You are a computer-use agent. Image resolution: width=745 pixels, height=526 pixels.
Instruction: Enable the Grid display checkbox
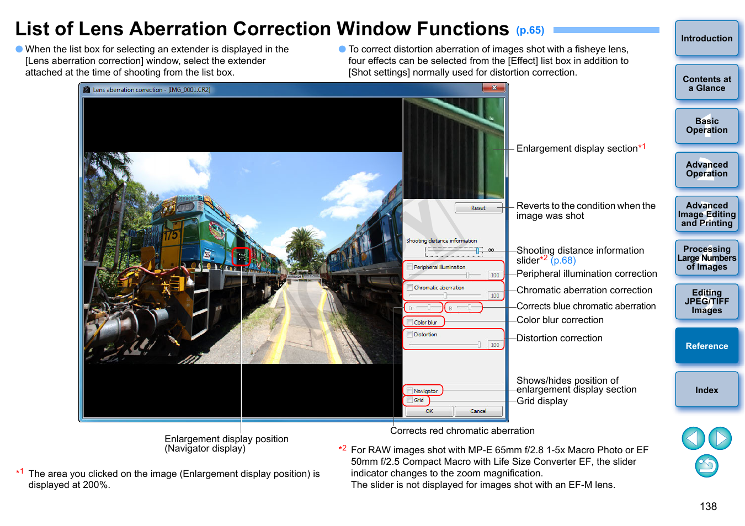click(410, 400)
